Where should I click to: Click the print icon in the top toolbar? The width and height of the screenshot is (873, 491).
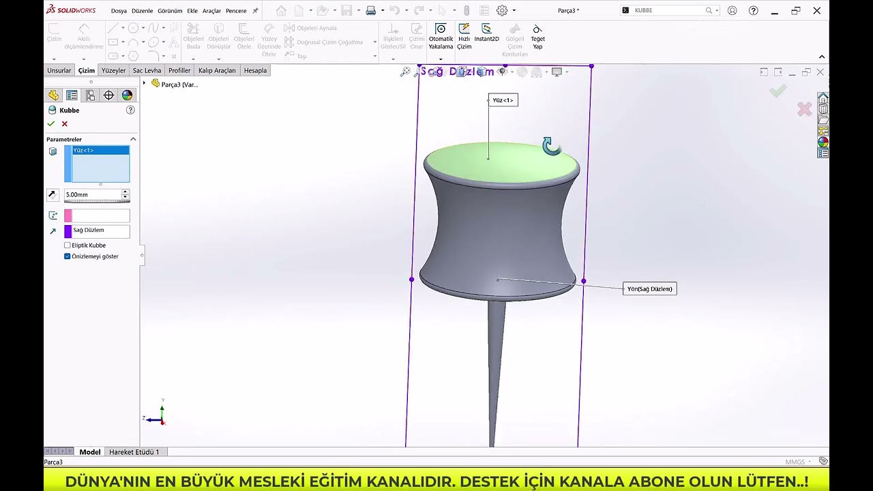point(370,10)
